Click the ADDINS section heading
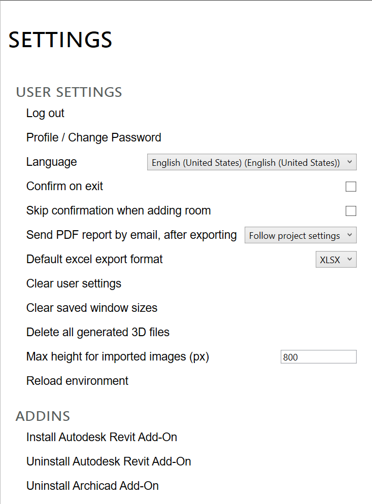Image resolution: width=372 pixels, height=504 pixels. point(43,416)
